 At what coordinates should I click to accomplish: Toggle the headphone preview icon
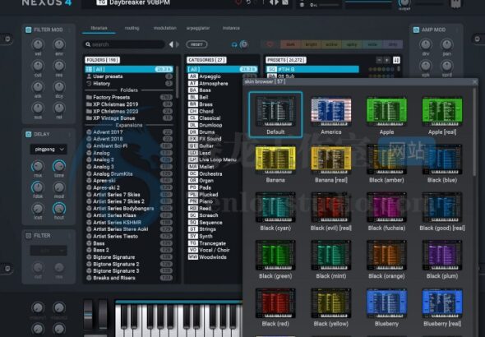point(234,44)
